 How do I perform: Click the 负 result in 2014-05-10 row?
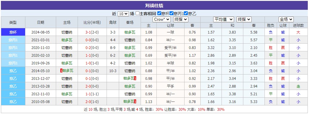(270, 71)
